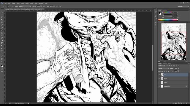
Task: Click Quick Mask mode icon in toolbox
Action: pyautogui.click(x=2, y=69)
